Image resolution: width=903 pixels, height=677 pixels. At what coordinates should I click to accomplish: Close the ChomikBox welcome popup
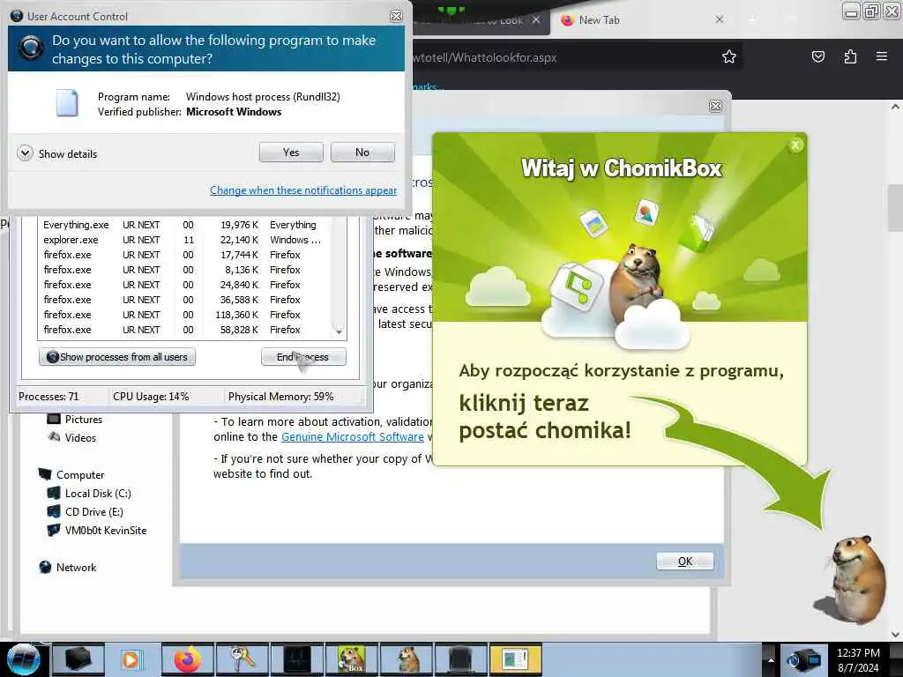coord(795,145)
